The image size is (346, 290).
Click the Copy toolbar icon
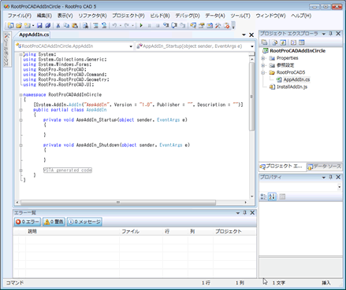coord(66,25)
